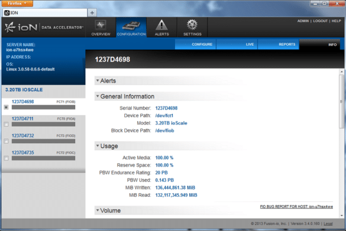346x231 pixels.
Task: Select device 1237D4732 in sidebar
Action: [22, 136]
